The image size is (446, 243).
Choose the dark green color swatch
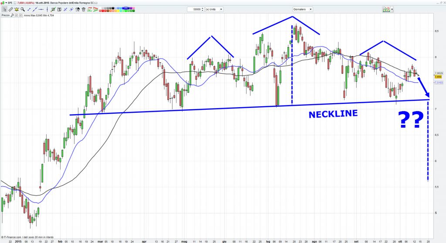(133, 11)
